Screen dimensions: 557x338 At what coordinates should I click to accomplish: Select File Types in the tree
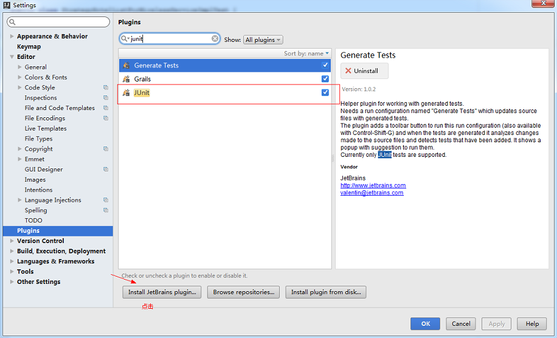tap(38, 139)
